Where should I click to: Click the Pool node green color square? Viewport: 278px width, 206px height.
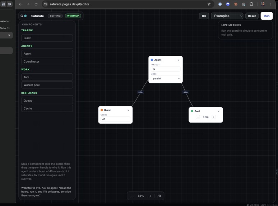(192, 111)
